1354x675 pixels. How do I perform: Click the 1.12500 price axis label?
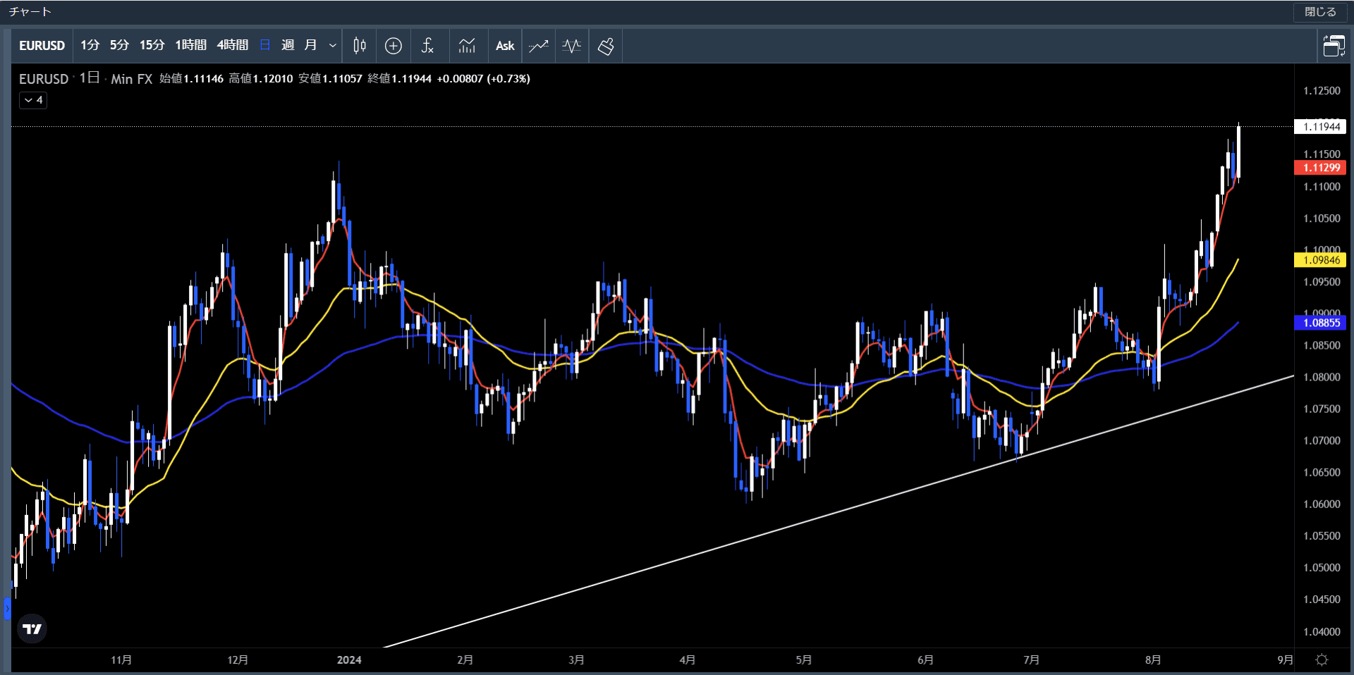pos(1322,91)
